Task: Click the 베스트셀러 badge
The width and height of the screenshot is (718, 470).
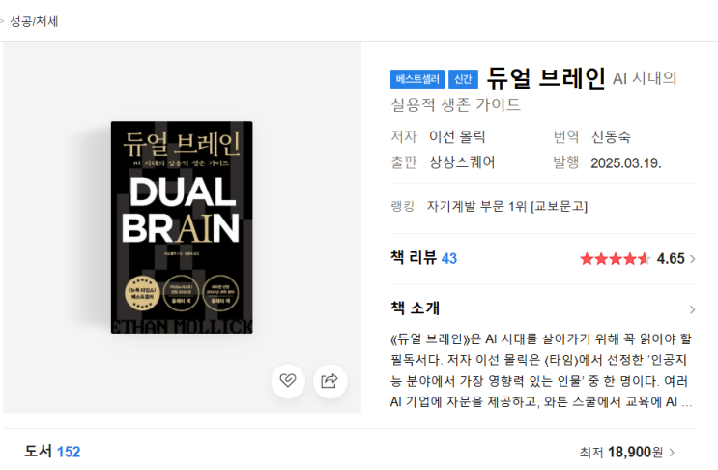Action: (x=417, y=79)
